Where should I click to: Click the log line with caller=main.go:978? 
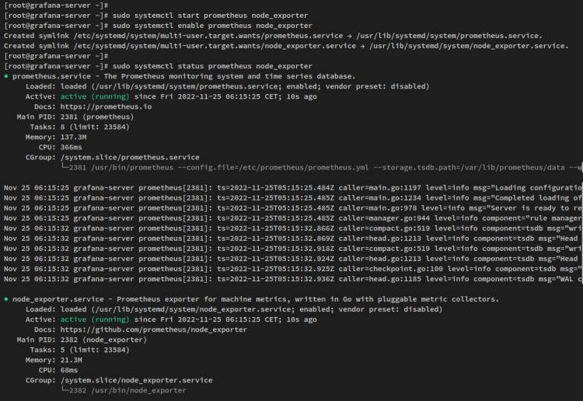coord(293,208)
